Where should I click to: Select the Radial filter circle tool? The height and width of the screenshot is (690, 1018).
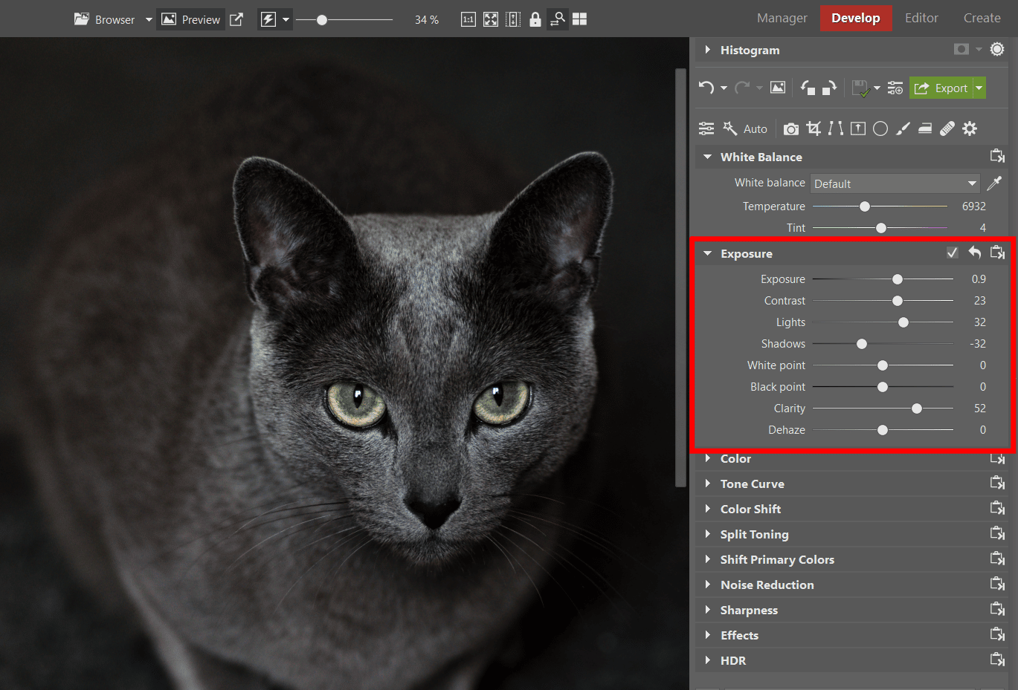click(880, 128)
